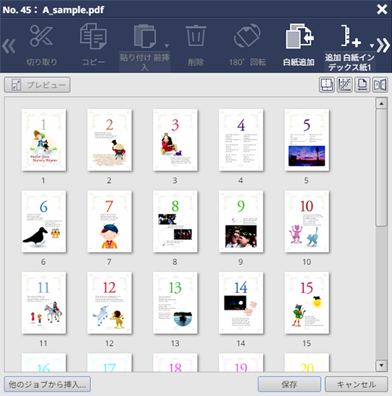Select page 13 thumbnail
Screen dimensions: 392x396
tap(175, 303)
